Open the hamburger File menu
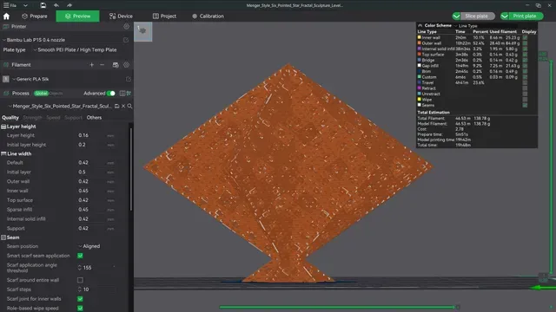Viewport: 556px width, 312px height. tap(10, 5)
